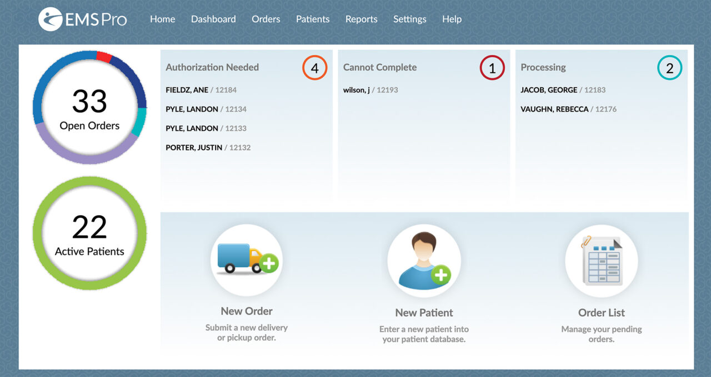
Task: Go to the Reports menu
Action: coord(361,19)
